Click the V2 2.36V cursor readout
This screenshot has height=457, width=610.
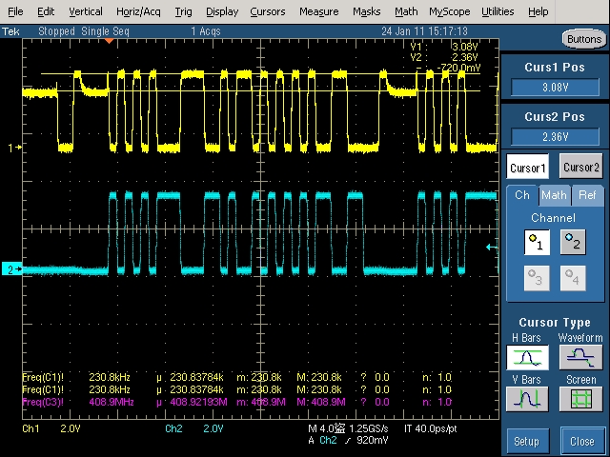pos(444,57)
